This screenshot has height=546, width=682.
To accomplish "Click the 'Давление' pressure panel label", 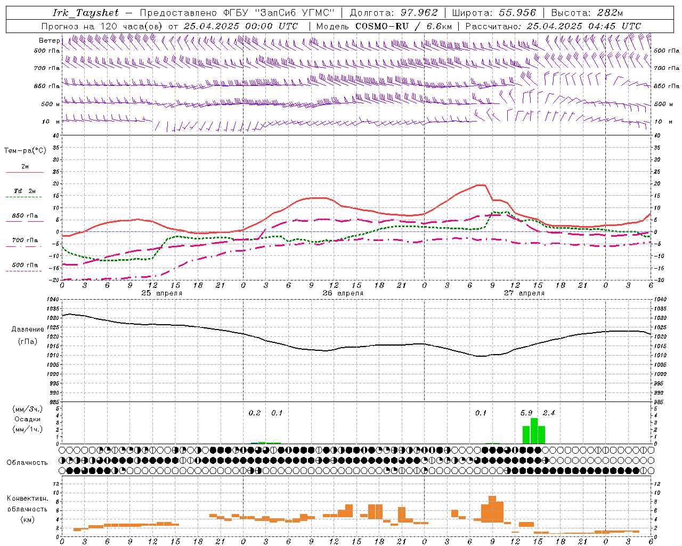I will 27,330.
